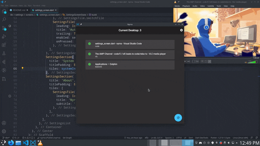Change 'Spaces: 2' indentation in status bar

click(169, 138)
